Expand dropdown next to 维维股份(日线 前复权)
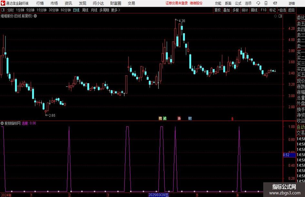Viewport: 305px width, 197px height. 35,16
